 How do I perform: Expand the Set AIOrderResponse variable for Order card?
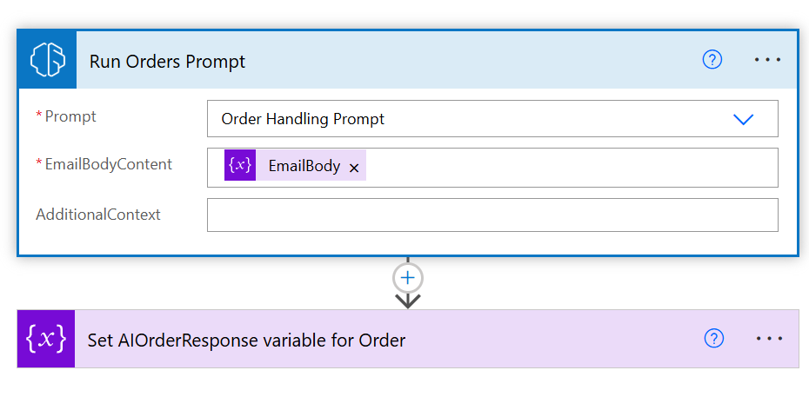tap(246, 340)
